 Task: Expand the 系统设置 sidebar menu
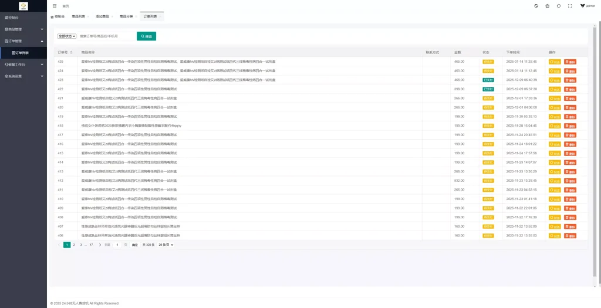23,76
